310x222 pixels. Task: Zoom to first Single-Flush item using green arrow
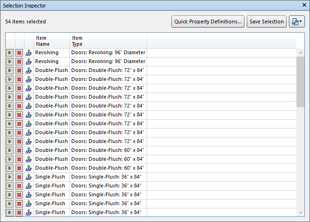(10, 177)
